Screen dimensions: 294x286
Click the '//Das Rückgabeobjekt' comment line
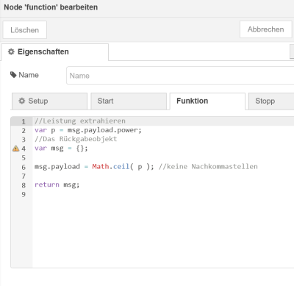point(76,139)
